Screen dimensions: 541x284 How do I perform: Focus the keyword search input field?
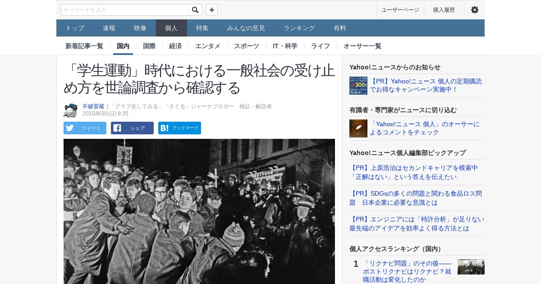tap(125, 10)
